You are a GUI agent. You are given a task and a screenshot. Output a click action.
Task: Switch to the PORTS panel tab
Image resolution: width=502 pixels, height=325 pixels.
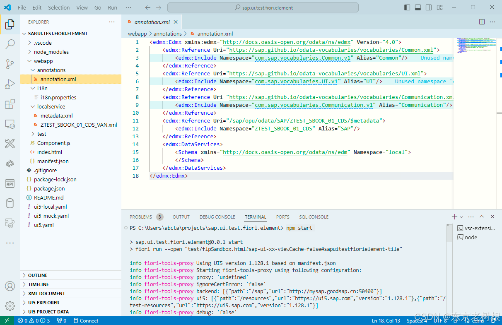point(283,217)
